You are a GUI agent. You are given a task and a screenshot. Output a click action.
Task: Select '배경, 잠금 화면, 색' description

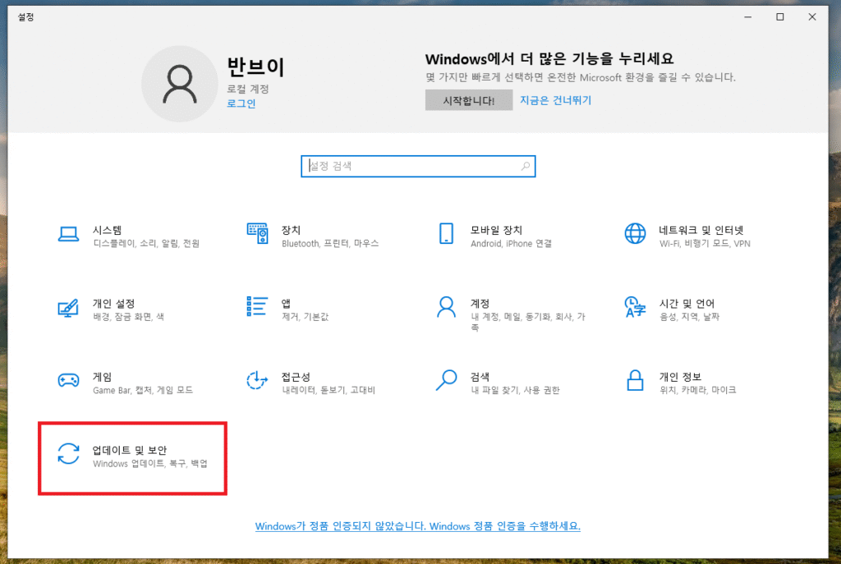pos(129,317)
